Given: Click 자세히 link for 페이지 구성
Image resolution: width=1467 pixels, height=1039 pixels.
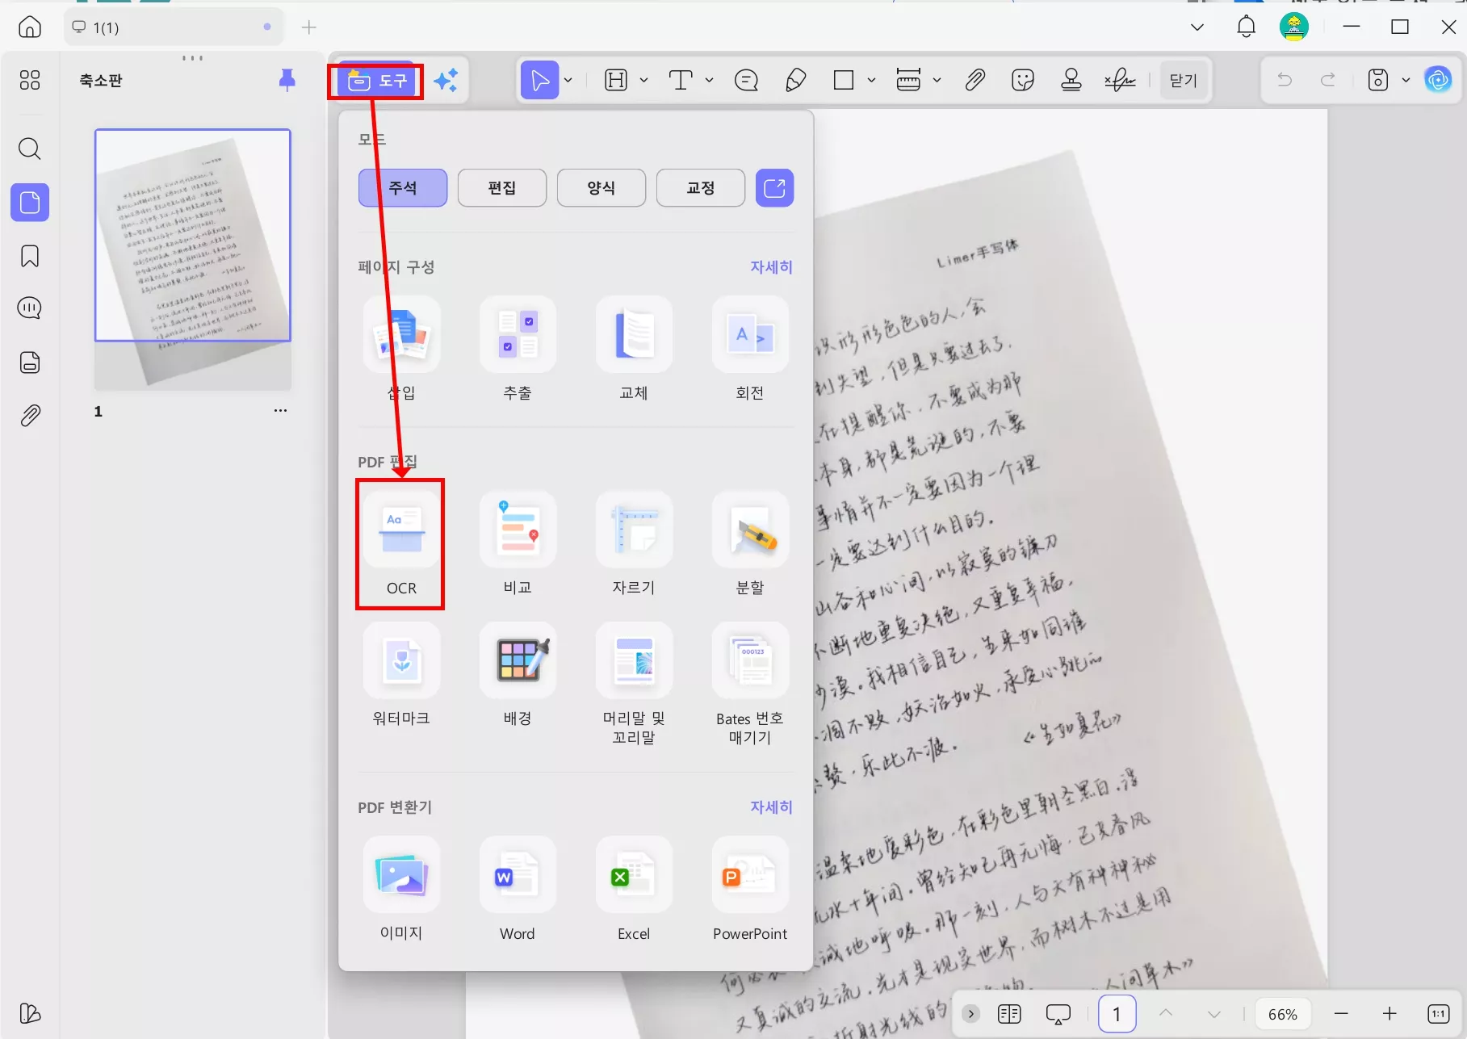Looking at the screenshot, I should coord(771,267).
